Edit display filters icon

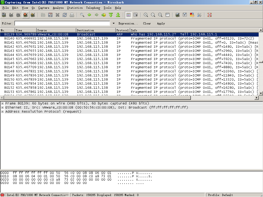point(185,15)
